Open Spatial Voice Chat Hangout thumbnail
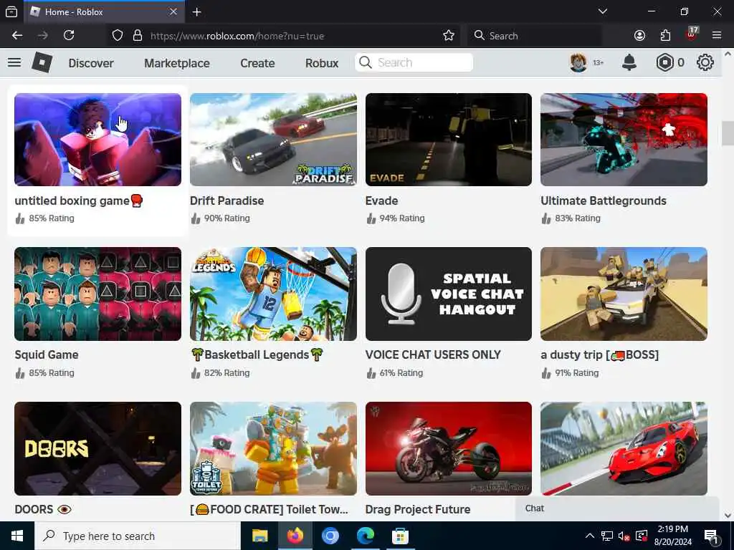 (x=449, y=294)
